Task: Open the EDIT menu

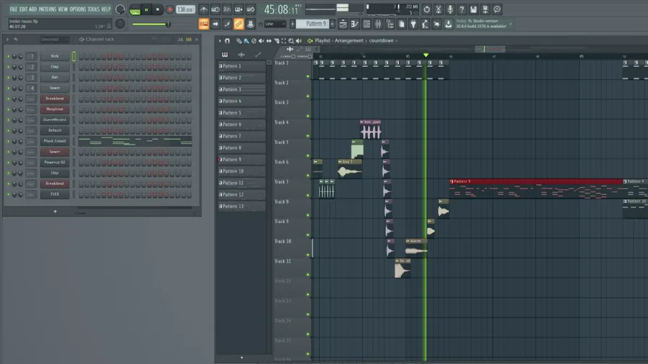Action: [23, 9]
